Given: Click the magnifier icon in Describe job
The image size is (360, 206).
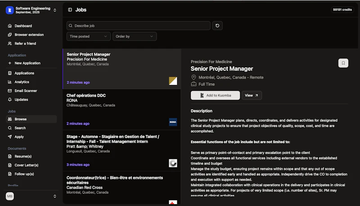Looking at the screenshot, I should 71,26.
